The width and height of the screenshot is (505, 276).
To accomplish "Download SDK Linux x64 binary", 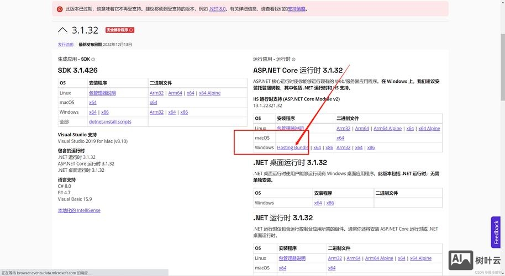I will [x=190, y=93].
